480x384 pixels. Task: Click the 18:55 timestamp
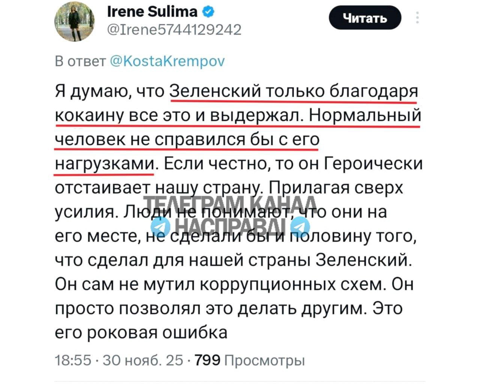pos(73,360)
